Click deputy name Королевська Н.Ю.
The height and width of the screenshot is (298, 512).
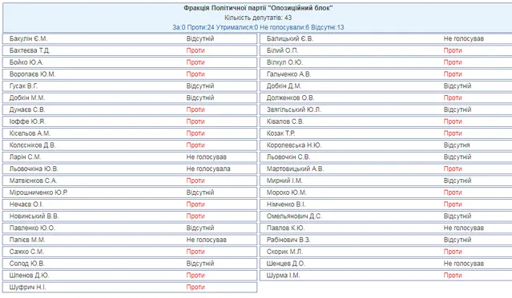click(x=294, y=145)
